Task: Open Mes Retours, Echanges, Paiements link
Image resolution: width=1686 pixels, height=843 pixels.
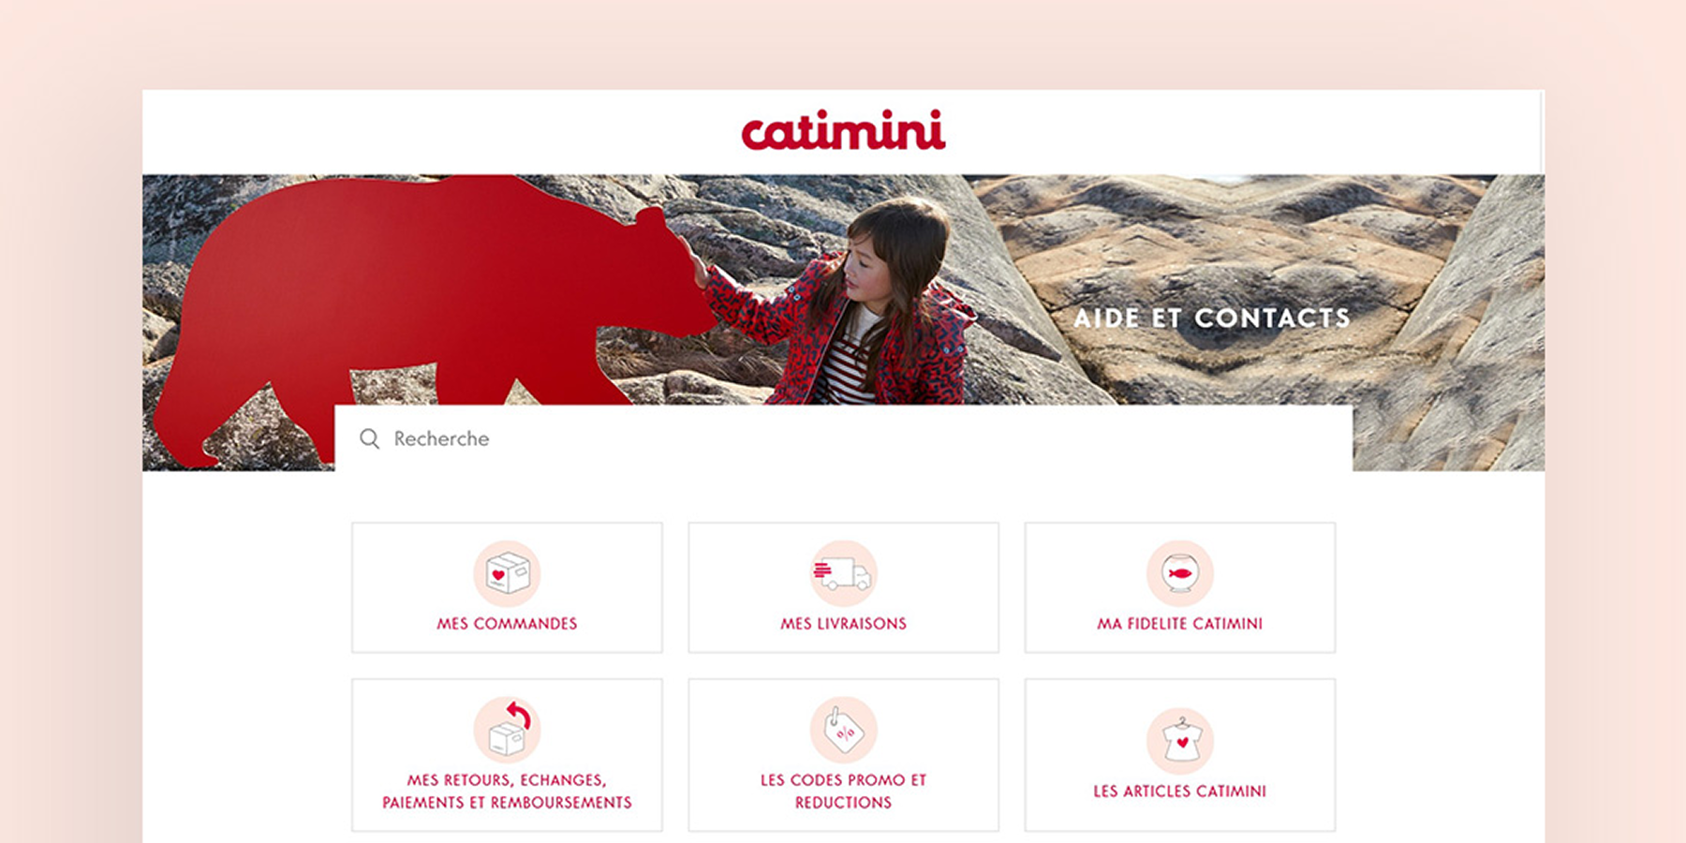Action: 507,791
